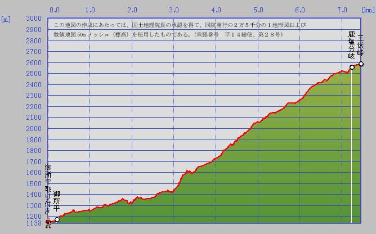Select the 御所平 waypoint marker circle
The width and height of the screenshot is (376, 234).
(57, 219)
